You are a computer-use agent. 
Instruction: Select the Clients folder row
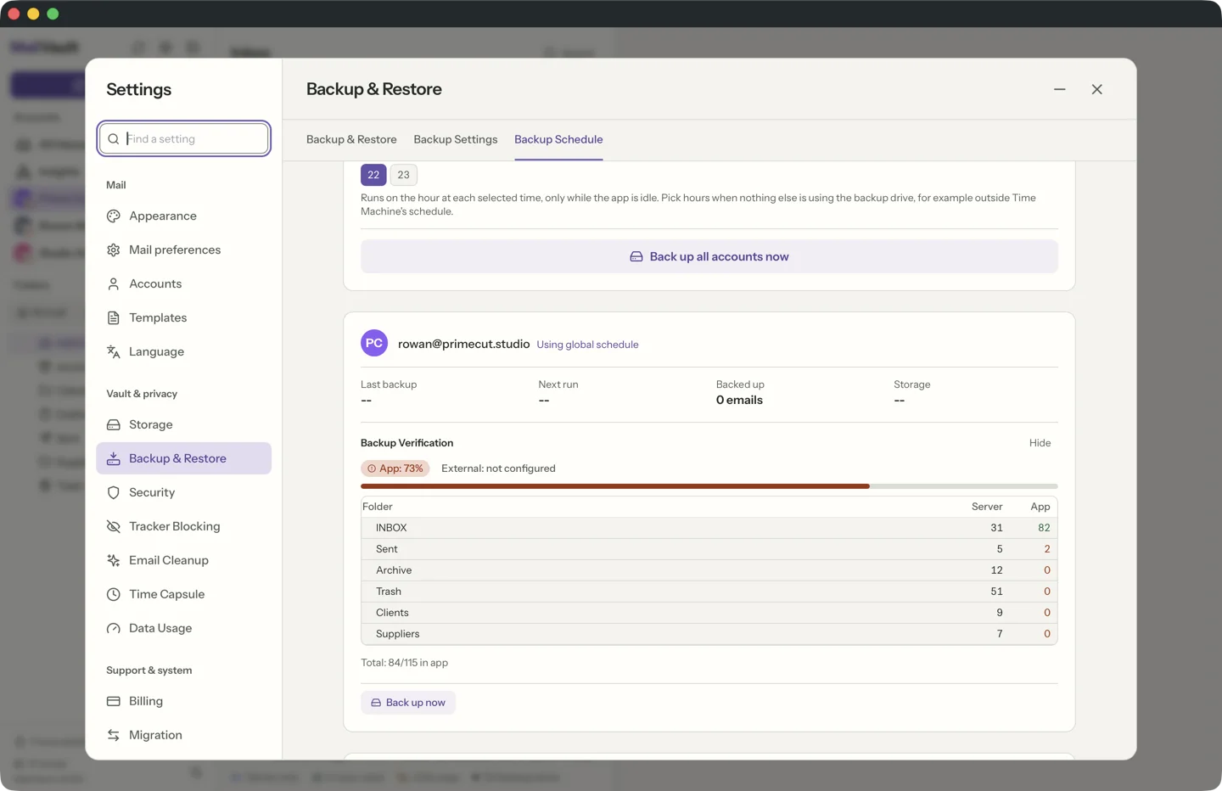coord(709,613)
